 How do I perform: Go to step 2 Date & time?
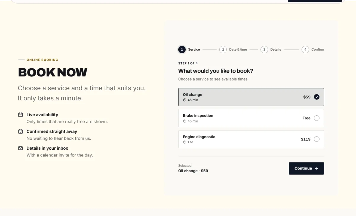233,49
